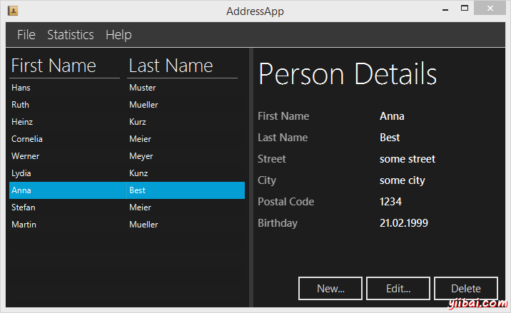The height and width of the screenshot is (313, 511).
Task: Select the Hans Muster row
Action: [x=126, y=88]
